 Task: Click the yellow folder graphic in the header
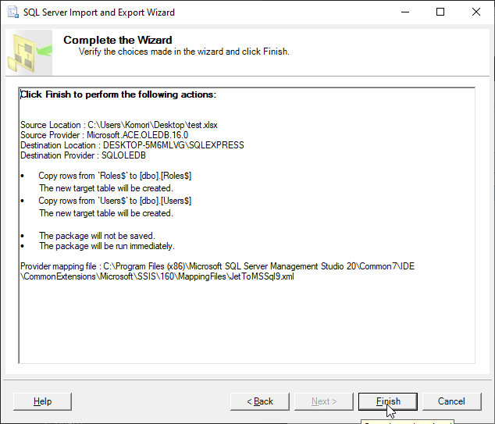(27, 56)
